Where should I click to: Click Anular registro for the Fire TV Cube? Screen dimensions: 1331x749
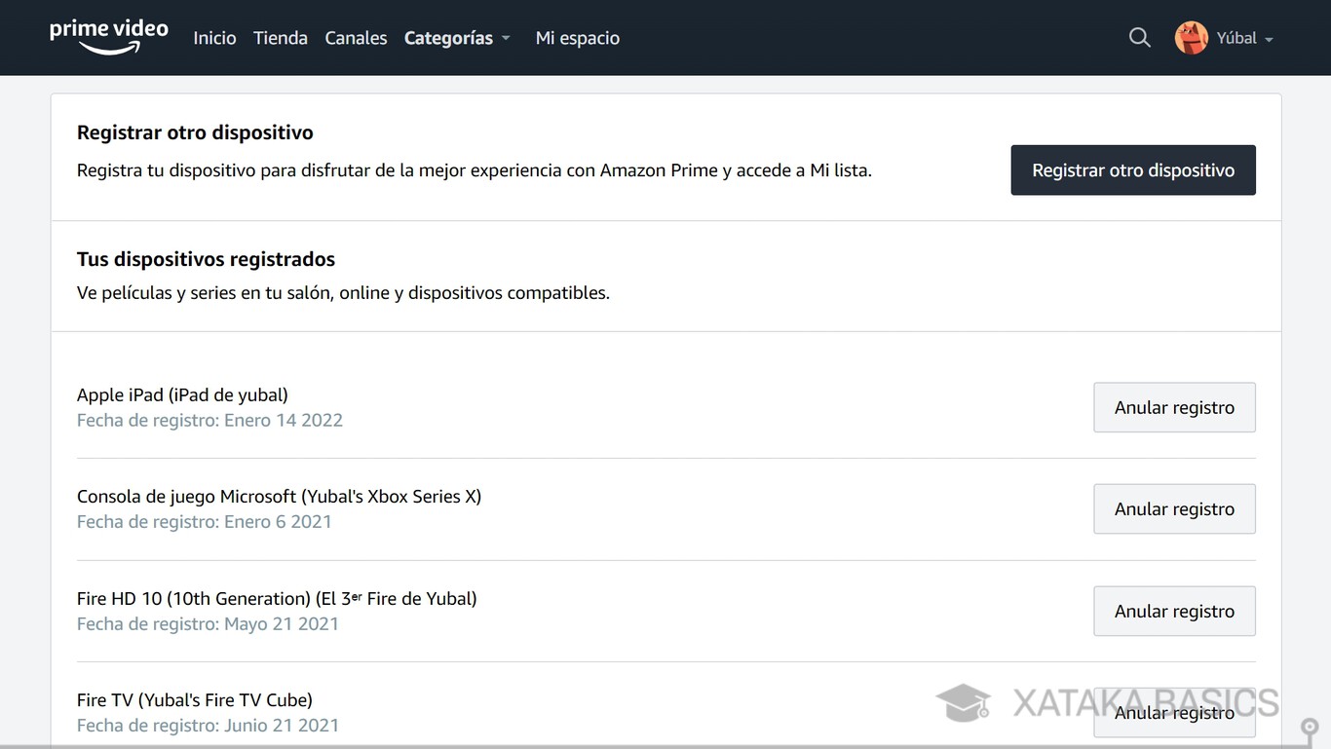(1174, 713)
